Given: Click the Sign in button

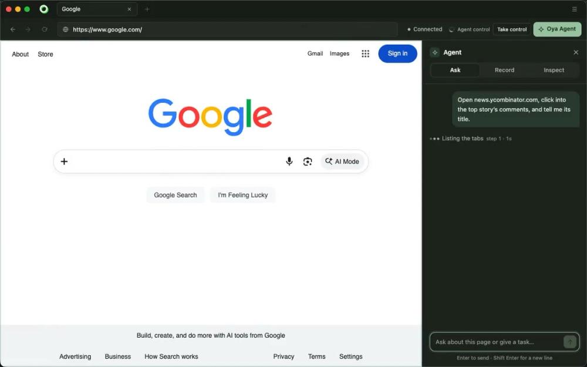Looking at the screenshot, I should pos(397,53).
